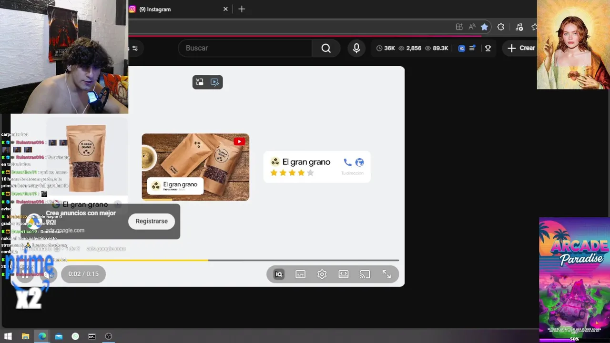The height and width of the screenshot is (343, 610).
Task: Open the list icon with blue dot
Action: [472, 48]
